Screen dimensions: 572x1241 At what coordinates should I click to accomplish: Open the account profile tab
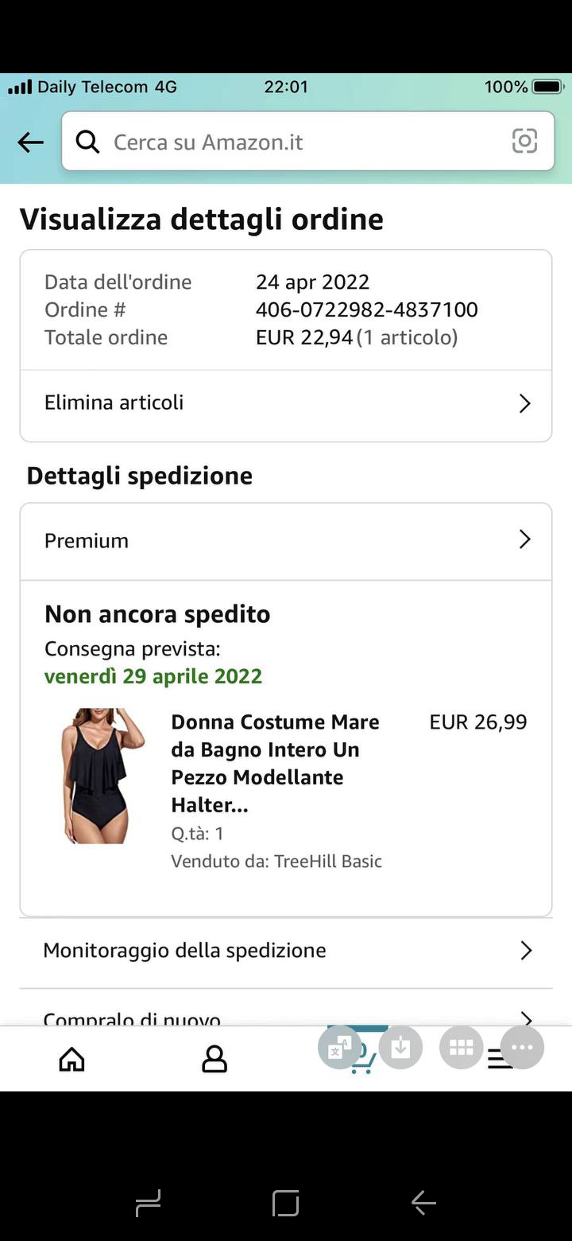point(214,1059)
